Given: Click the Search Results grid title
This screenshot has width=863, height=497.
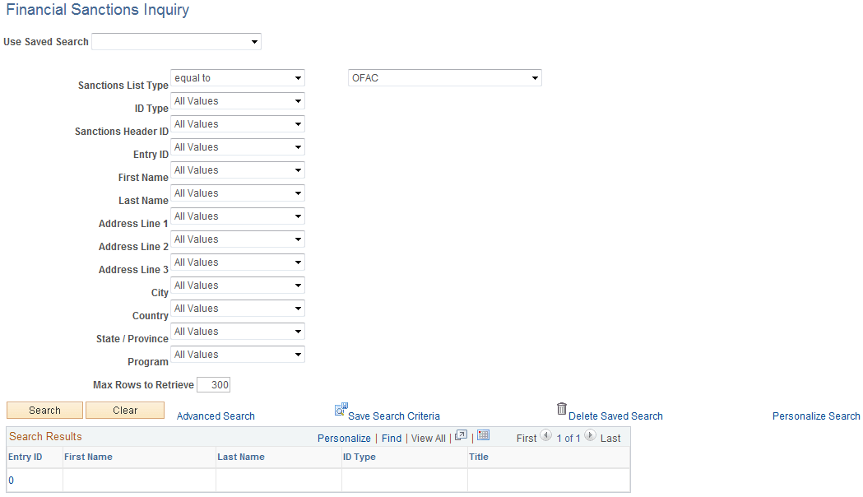Looking at the screenshot, I should click(45, 437).
